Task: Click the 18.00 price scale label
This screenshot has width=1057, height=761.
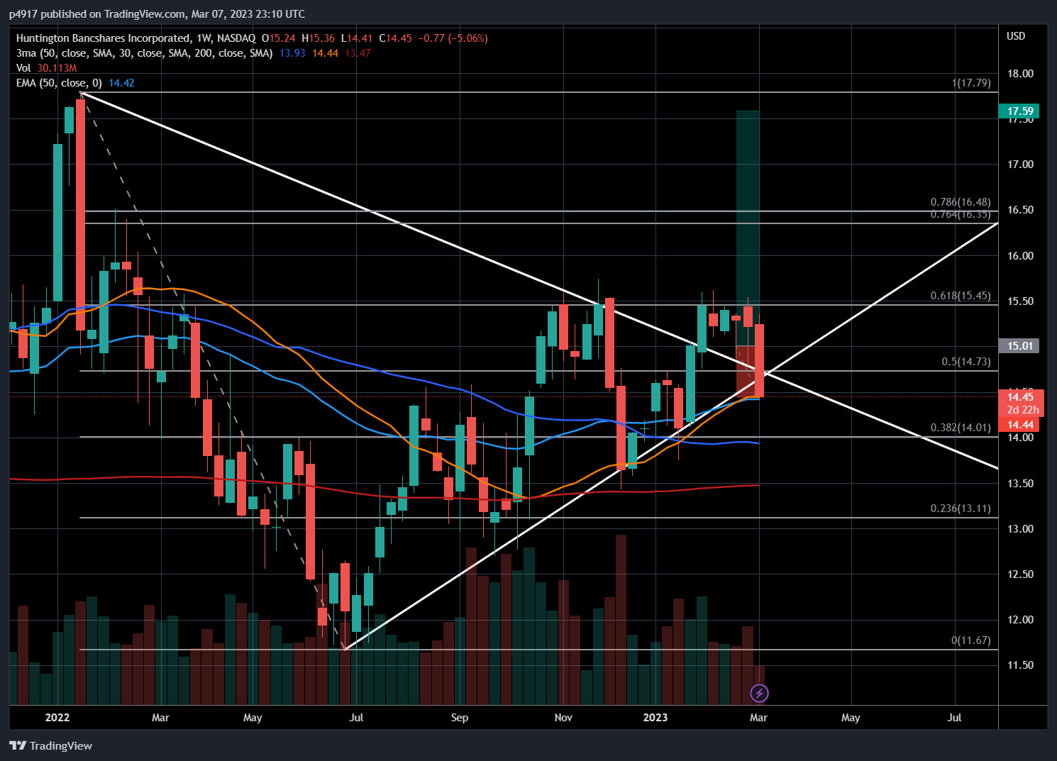Action: (x=1020, y=74)
